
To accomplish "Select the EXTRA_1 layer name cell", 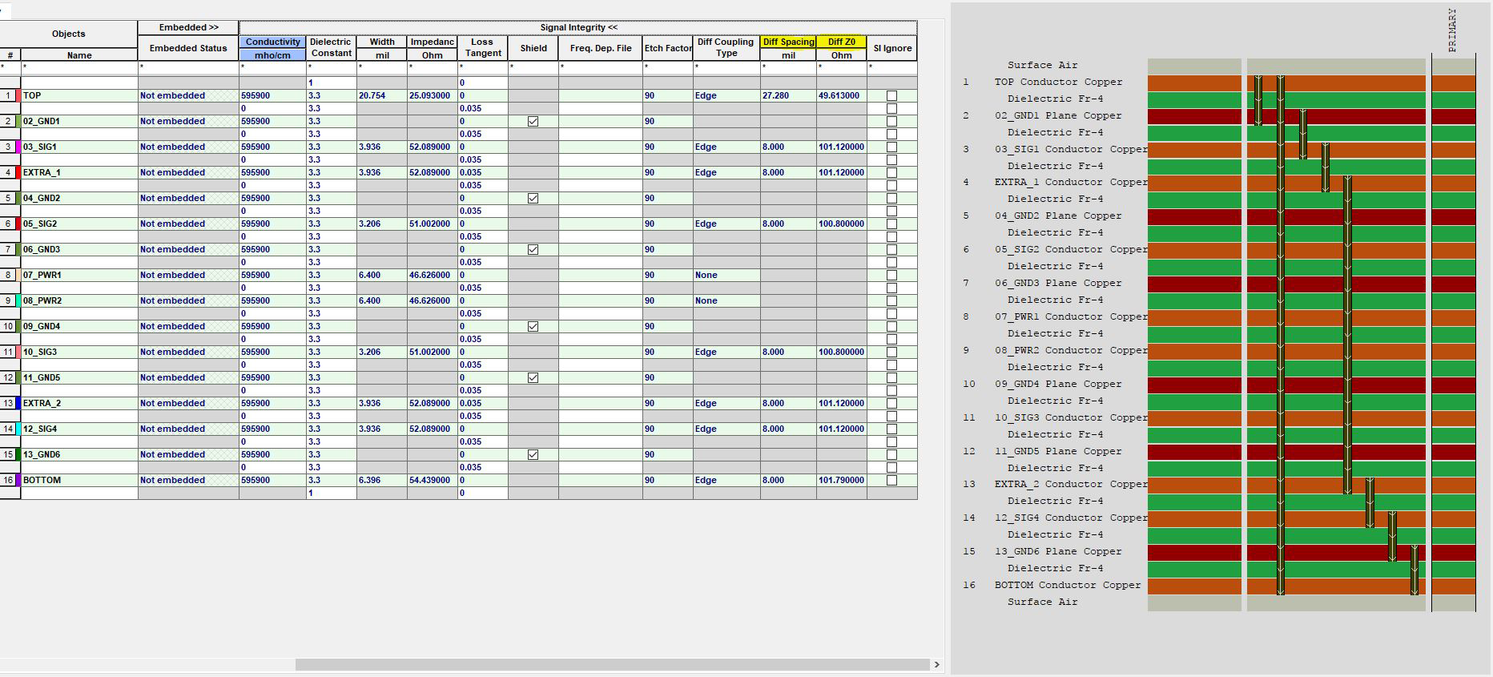I will click(79, 172).
